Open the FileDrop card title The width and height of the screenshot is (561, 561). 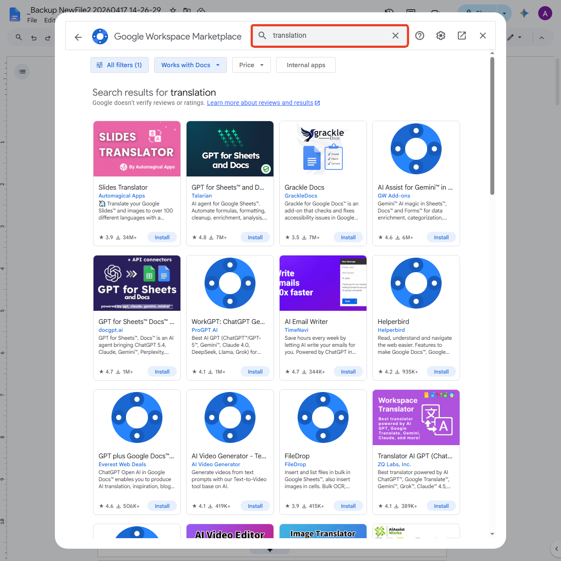point(297,456)
